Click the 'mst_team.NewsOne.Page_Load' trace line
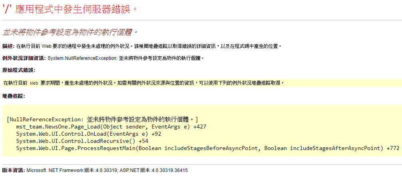This screenshot has height=176, width=402. tap(111, 127)
